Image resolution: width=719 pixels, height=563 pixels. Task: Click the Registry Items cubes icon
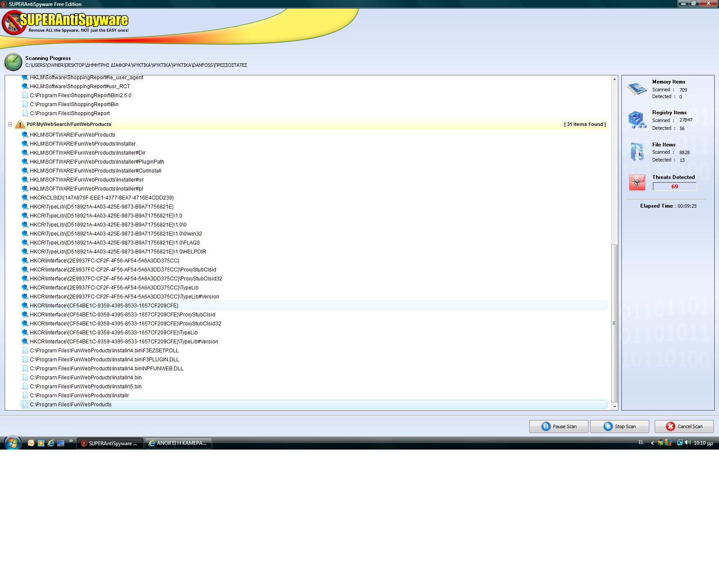637,120
